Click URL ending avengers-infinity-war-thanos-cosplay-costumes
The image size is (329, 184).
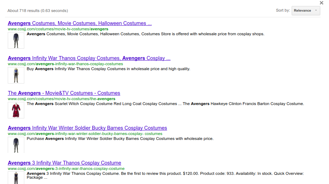pyautogui.click(x=65, y=64)
